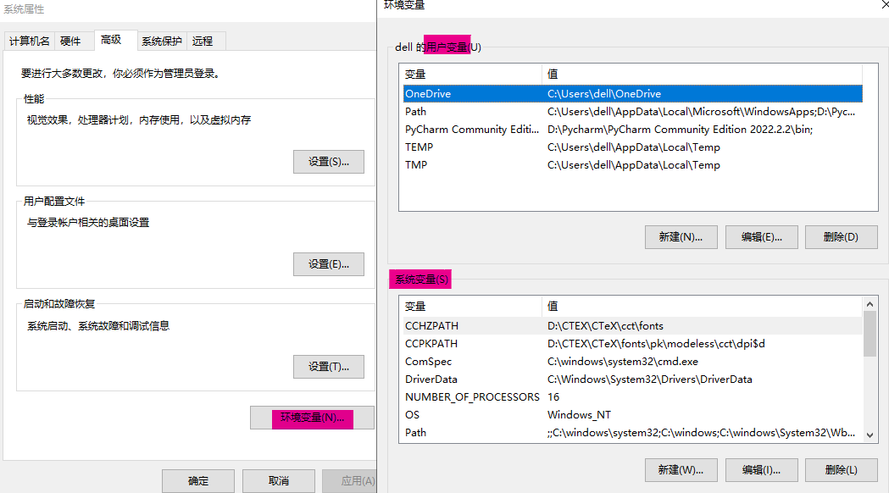The width and height of the screenshot is (889, 493).
Task: Switch to the 硬件 tab
Action: (x=71, y=42)
